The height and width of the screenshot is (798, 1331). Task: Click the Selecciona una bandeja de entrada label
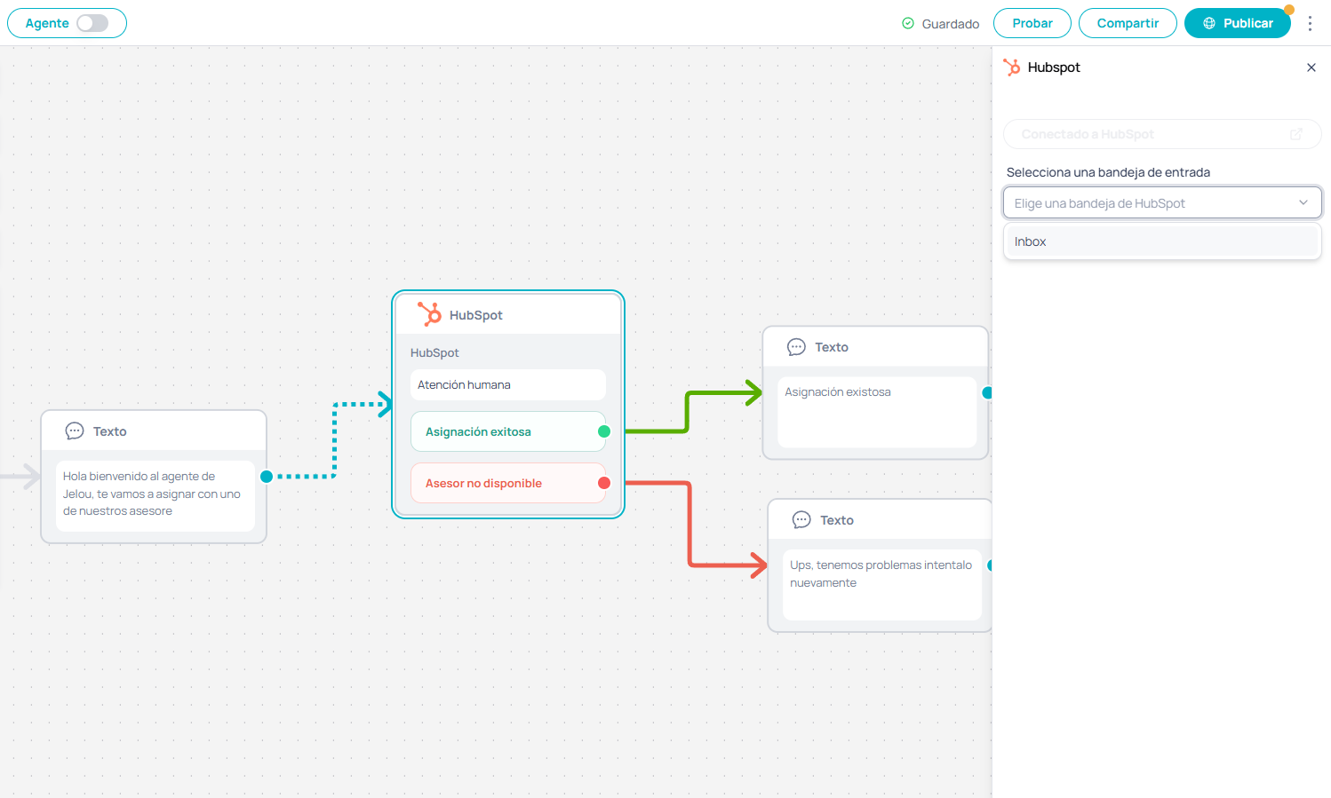1108,172
